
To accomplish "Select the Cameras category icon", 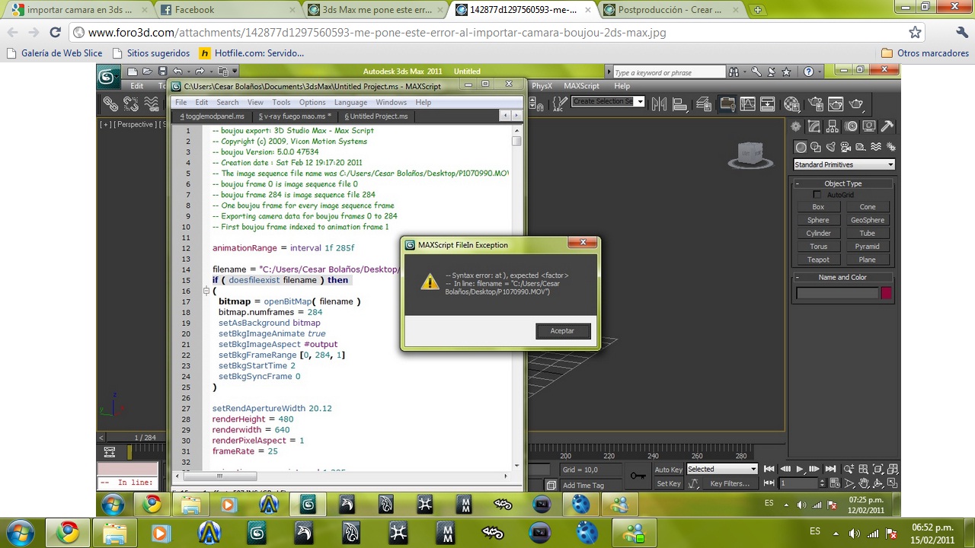I will pos(846,147).
